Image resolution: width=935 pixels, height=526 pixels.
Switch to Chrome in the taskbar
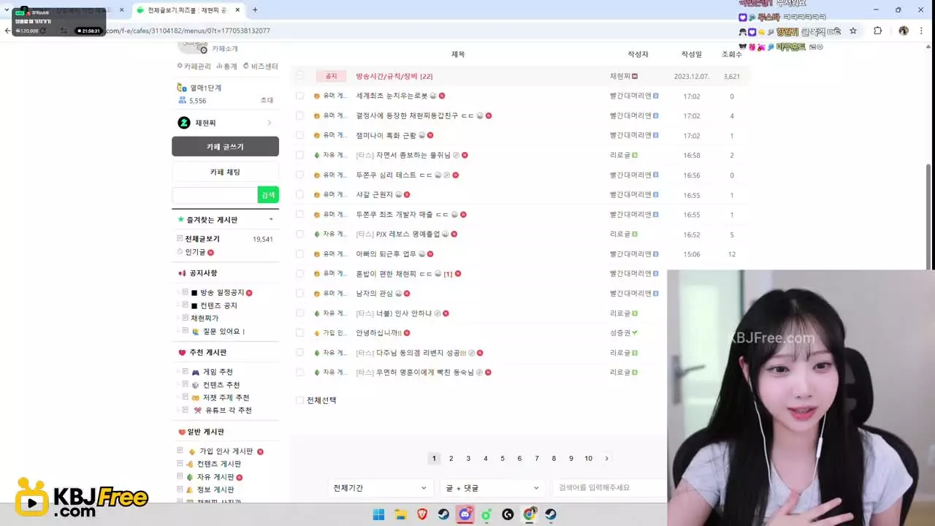click(530, 514)
